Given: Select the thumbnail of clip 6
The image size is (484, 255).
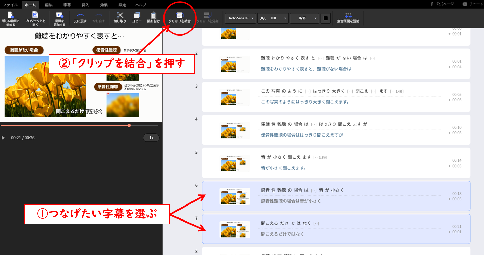Looking at the screenshot, I should [235, 196].
